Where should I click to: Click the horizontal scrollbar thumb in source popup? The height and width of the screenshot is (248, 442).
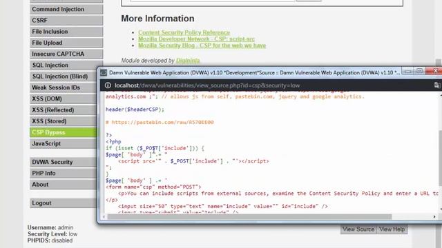tap(249, 217)
